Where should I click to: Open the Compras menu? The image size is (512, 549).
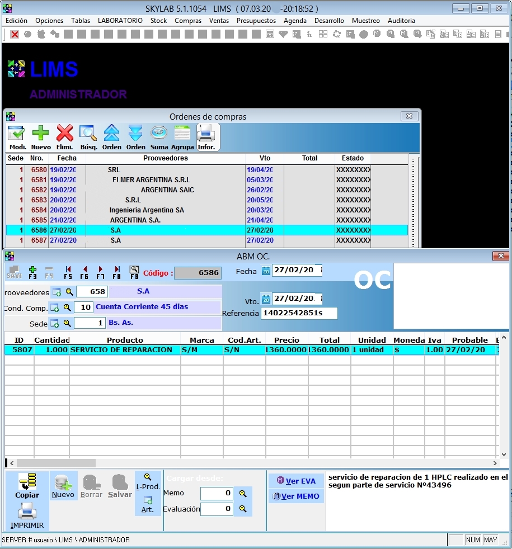pyautogui.click(x=188, y=21)
